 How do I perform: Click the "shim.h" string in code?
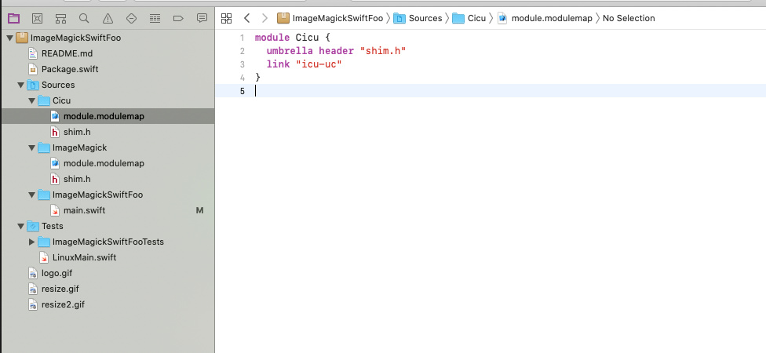click(382, 51)
